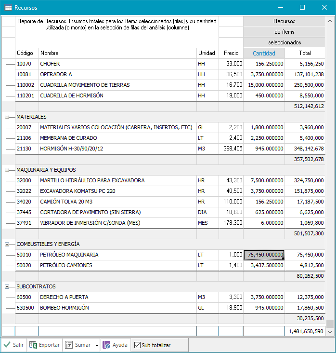
Task: Collapse the MAQUINARIA Y EQUIPOS group
Action: click(7, 170)
